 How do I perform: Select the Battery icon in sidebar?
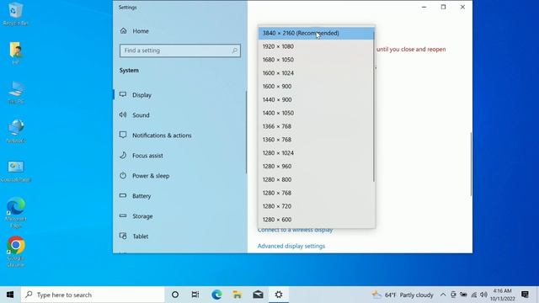pos(123,195)
